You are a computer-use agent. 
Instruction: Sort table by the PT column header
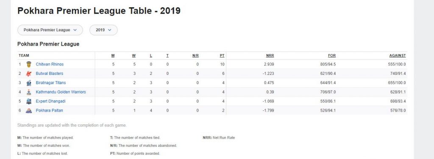pos(222,55)
